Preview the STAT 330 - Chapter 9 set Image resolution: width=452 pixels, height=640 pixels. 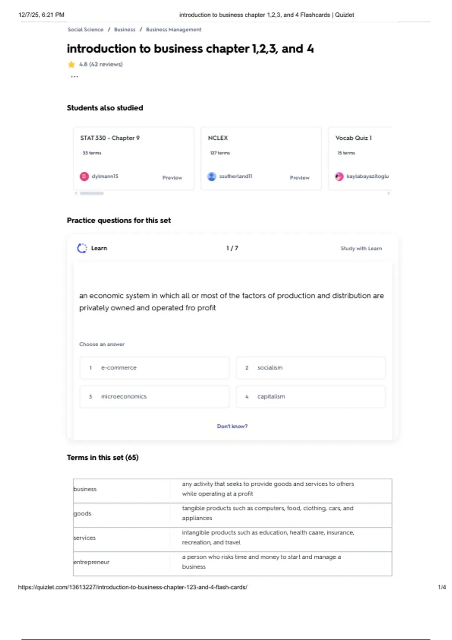(x=172, y=178)
